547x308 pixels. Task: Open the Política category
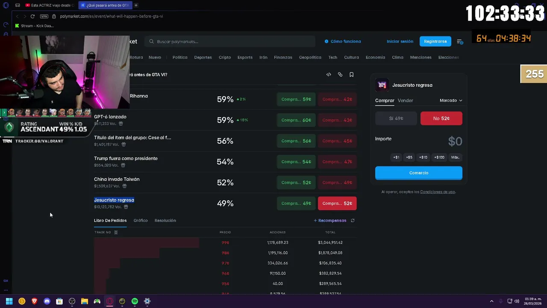[x=180, y=57]
